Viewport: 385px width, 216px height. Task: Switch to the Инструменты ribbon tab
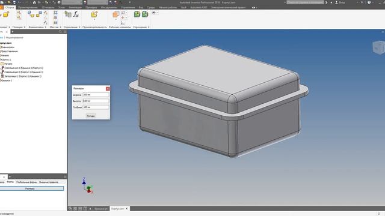coord(109,8)
